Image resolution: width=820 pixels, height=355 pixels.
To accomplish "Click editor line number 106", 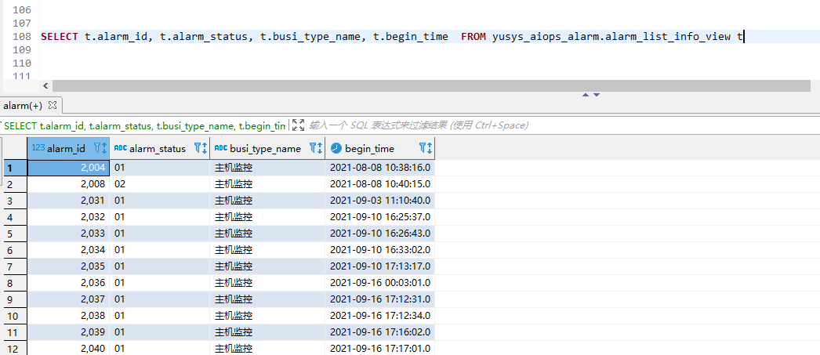I will pos(20,10).
